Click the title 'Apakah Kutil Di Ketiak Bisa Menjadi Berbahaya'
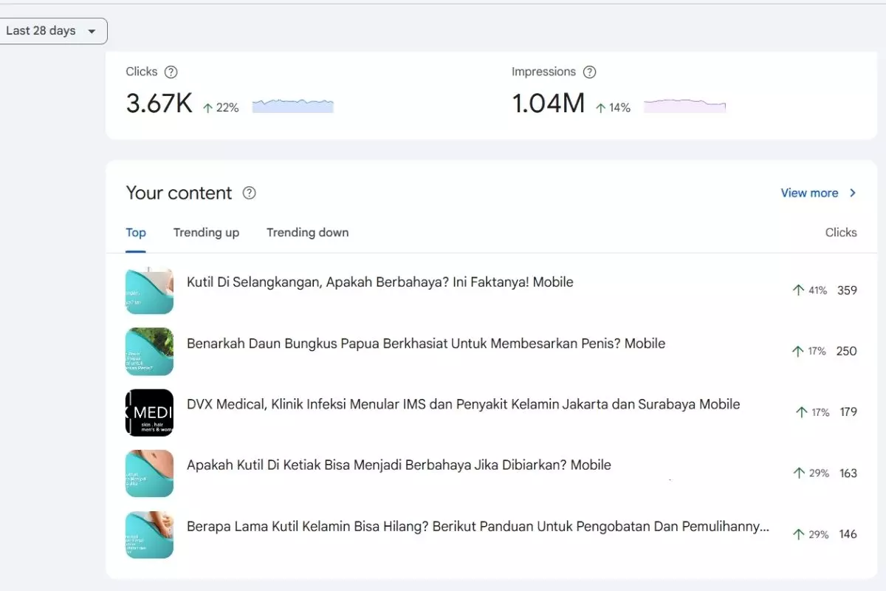Viewport: 886px width, 591px height. (399, 465)
